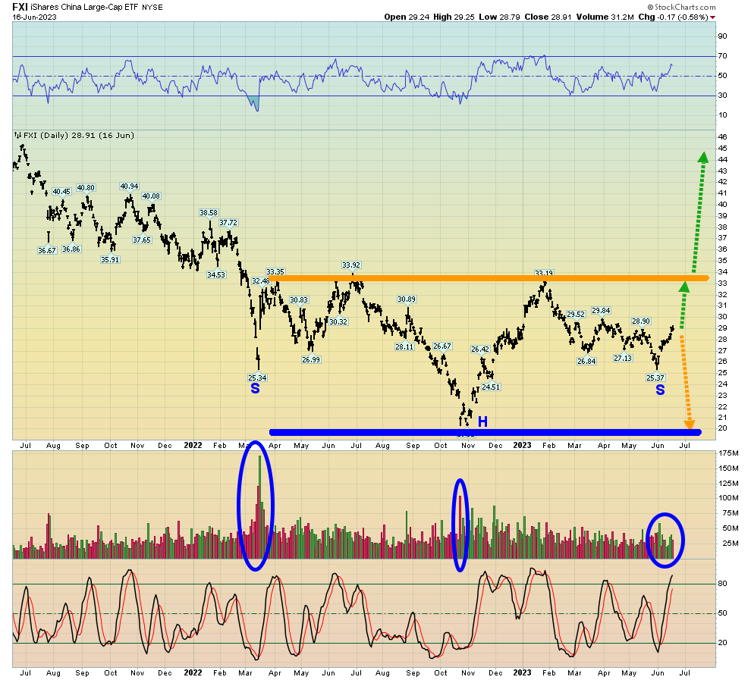Click the candlestick icon beside FXI (Daily) legend
This screenshot has height=680, width=751.
(x=17, y=135)
